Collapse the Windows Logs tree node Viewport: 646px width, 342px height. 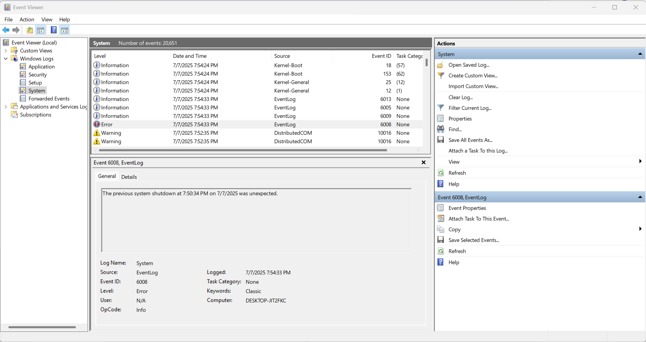point(6,59)
